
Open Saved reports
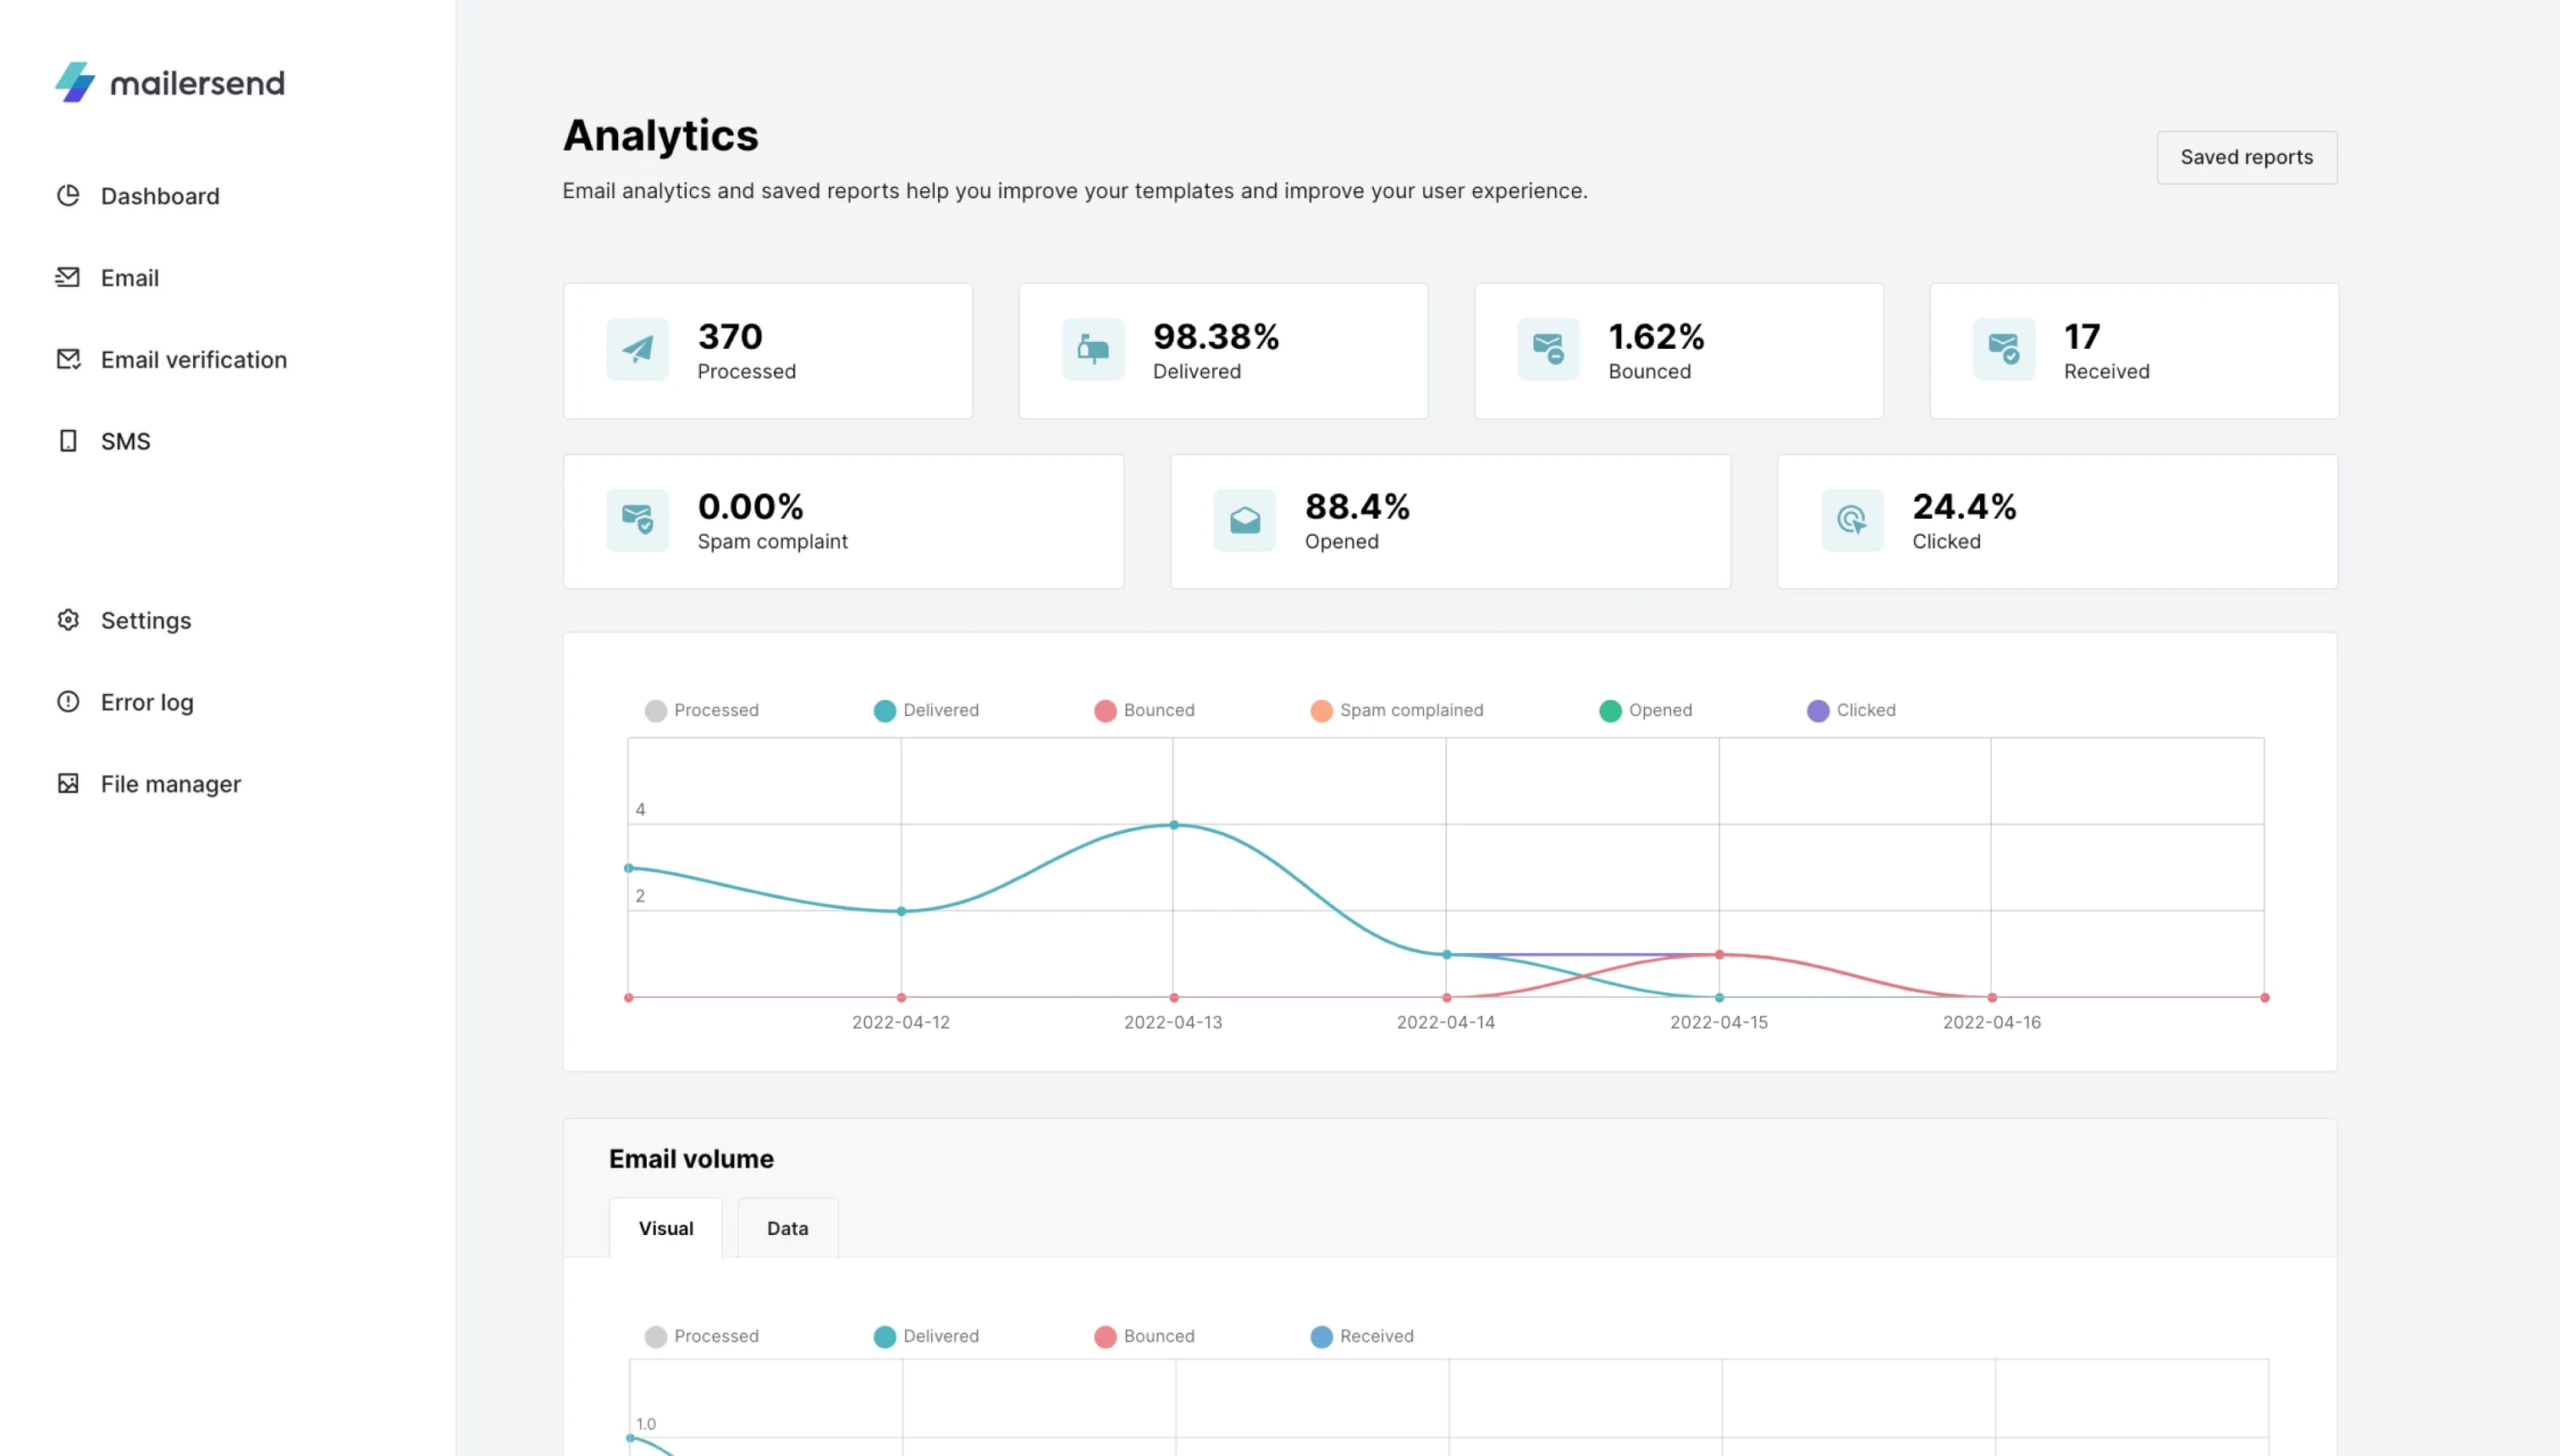click(2246, 157)
